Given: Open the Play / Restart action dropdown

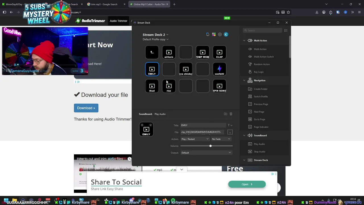Looking at the screenshot, I should (x=195, y=139).
